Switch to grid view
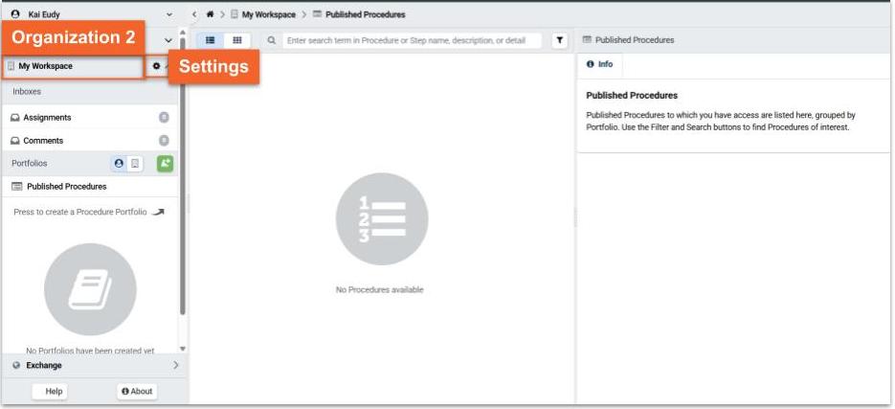The height and width of the screenshot is (409, 895). point(236,40)
